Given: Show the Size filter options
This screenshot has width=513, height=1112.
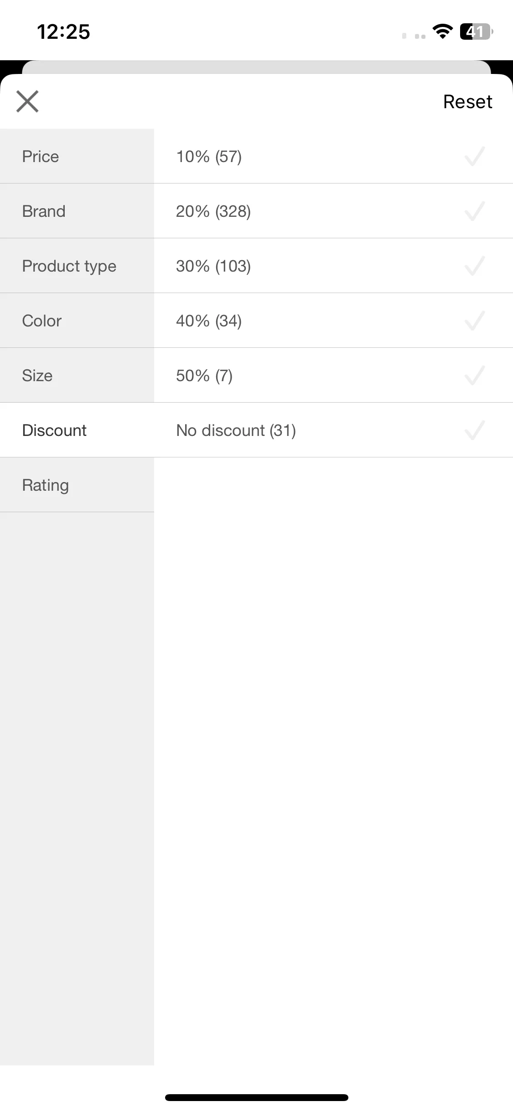Looking at the screenshot, I should click(x=77, y=375).
